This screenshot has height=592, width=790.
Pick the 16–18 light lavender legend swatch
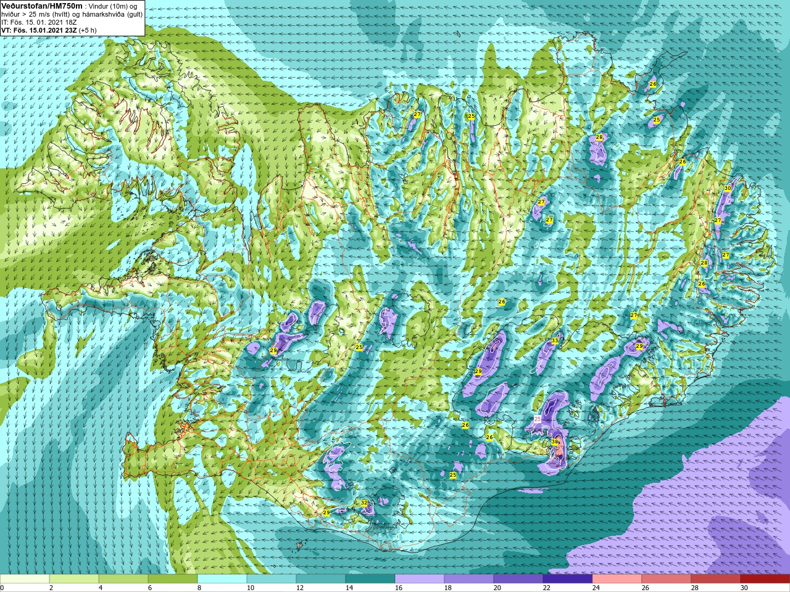[420, 579]
